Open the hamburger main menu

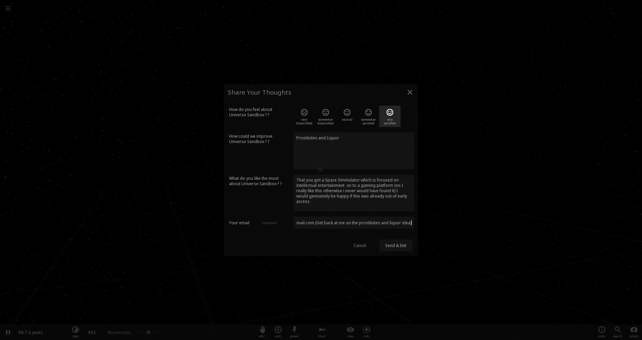8,8
